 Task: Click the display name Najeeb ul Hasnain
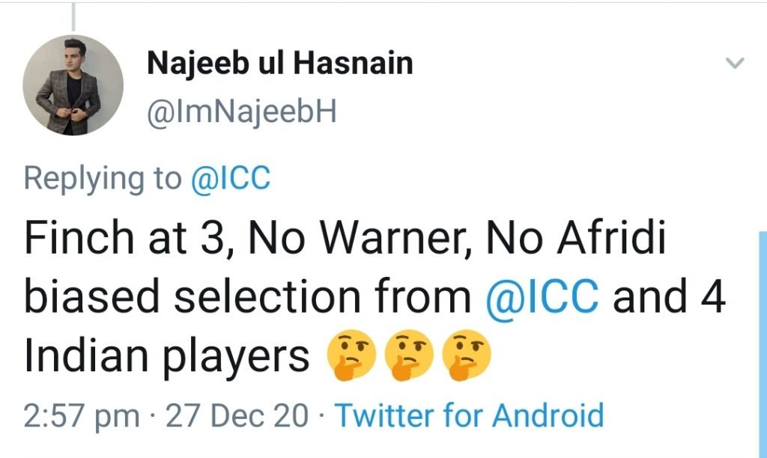tap(279, 64)
